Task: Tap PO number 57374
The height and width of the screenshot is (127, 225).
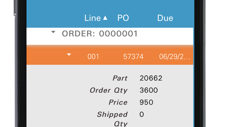Action: (133, 56)
